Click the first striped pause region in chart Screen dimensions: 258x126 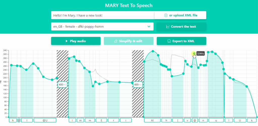click(x=62, y=65)
